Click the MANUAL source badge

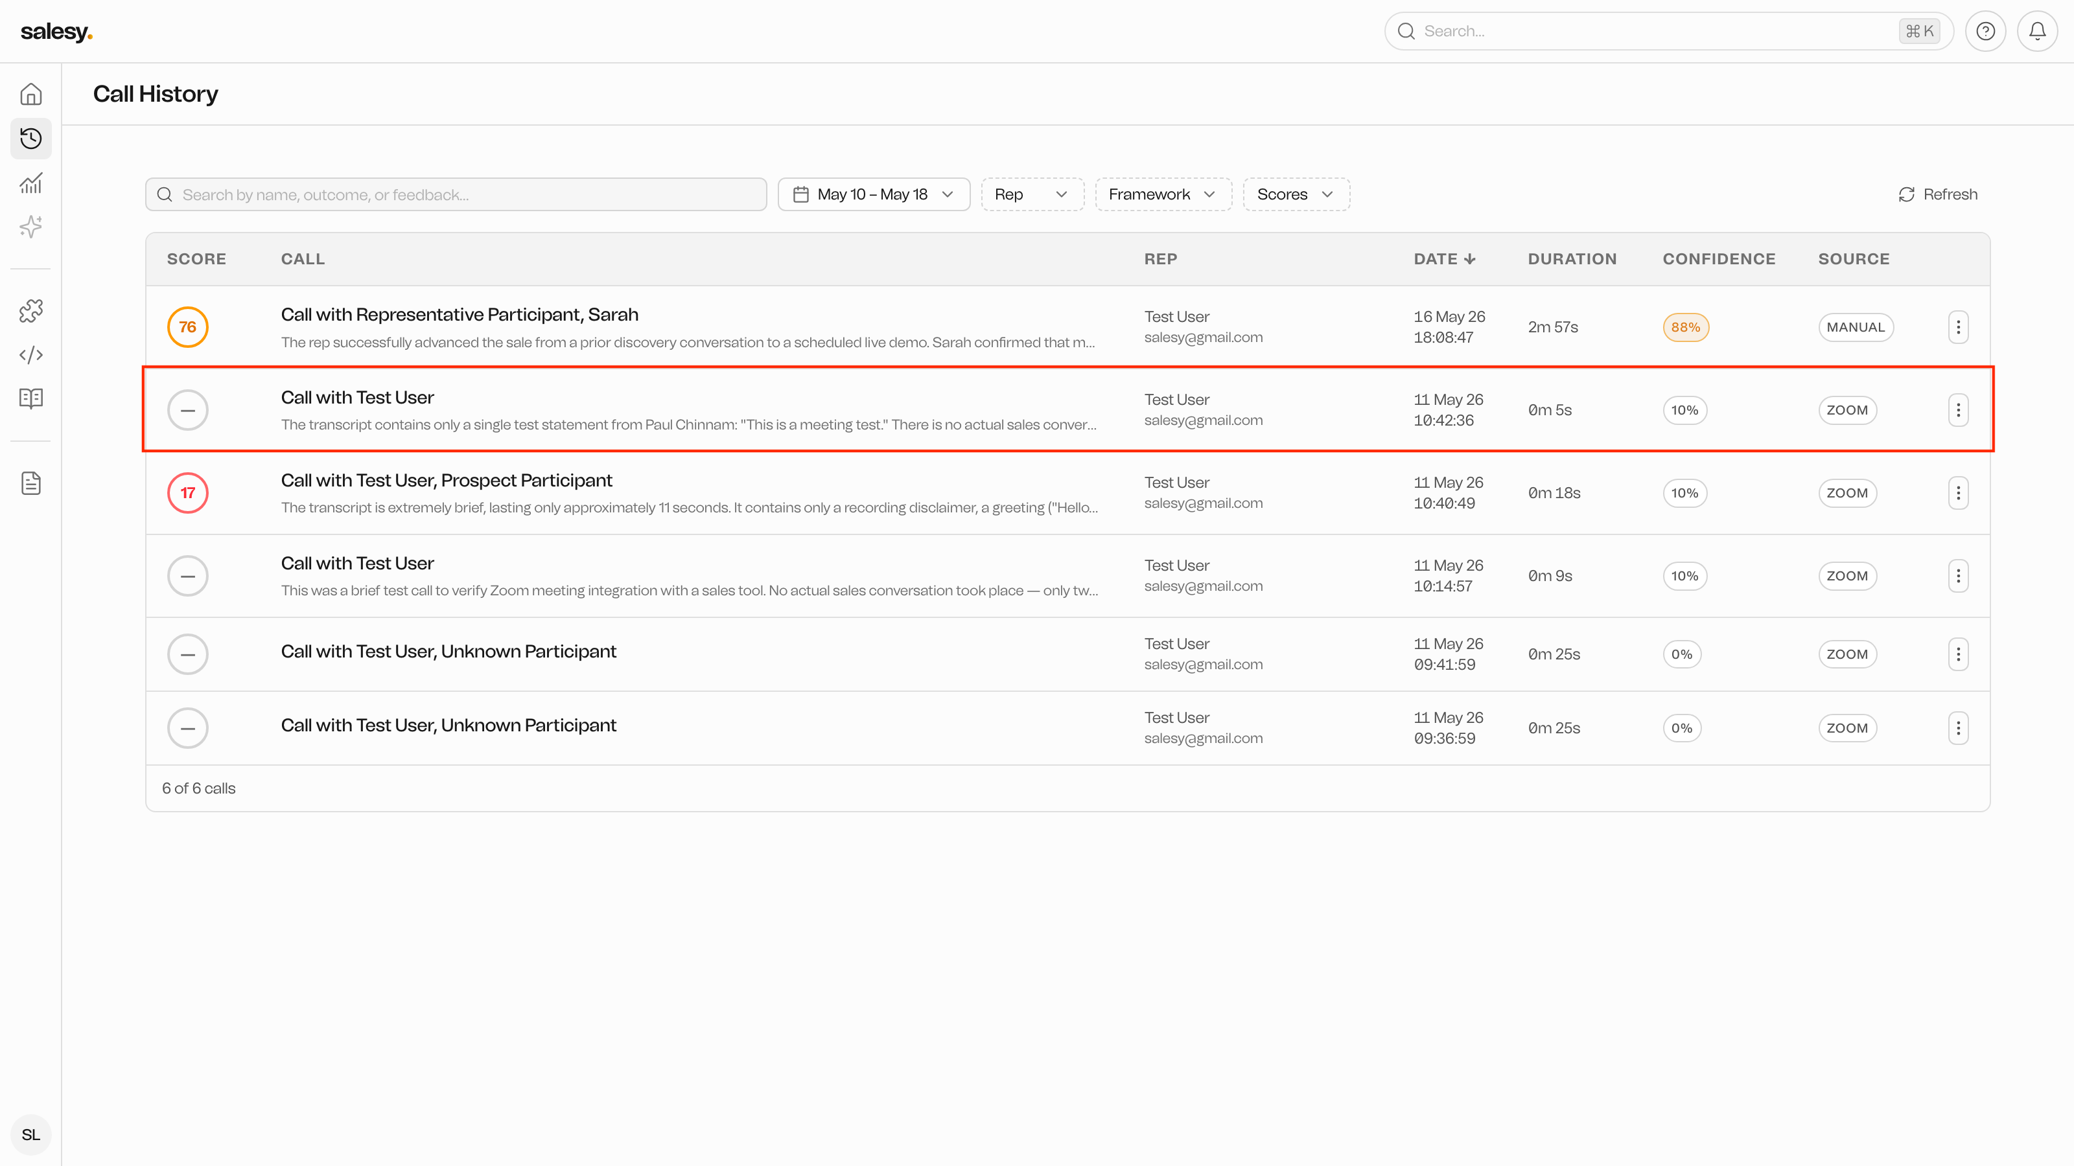coord(1855,328)
